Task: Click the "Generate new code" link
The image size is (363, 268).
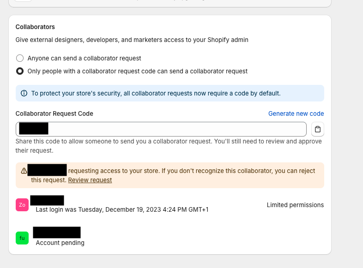Action: [296, 113]
